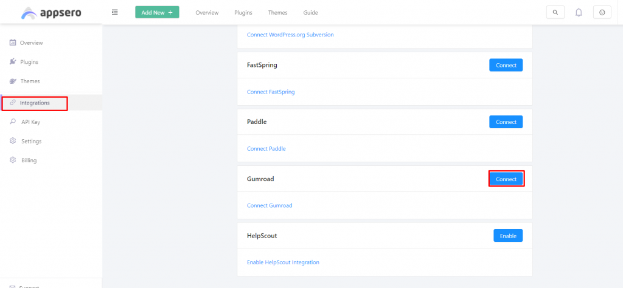Click the HelpScout card heading
This screenshot has height=288, width=623.
[x=262, y=236]
